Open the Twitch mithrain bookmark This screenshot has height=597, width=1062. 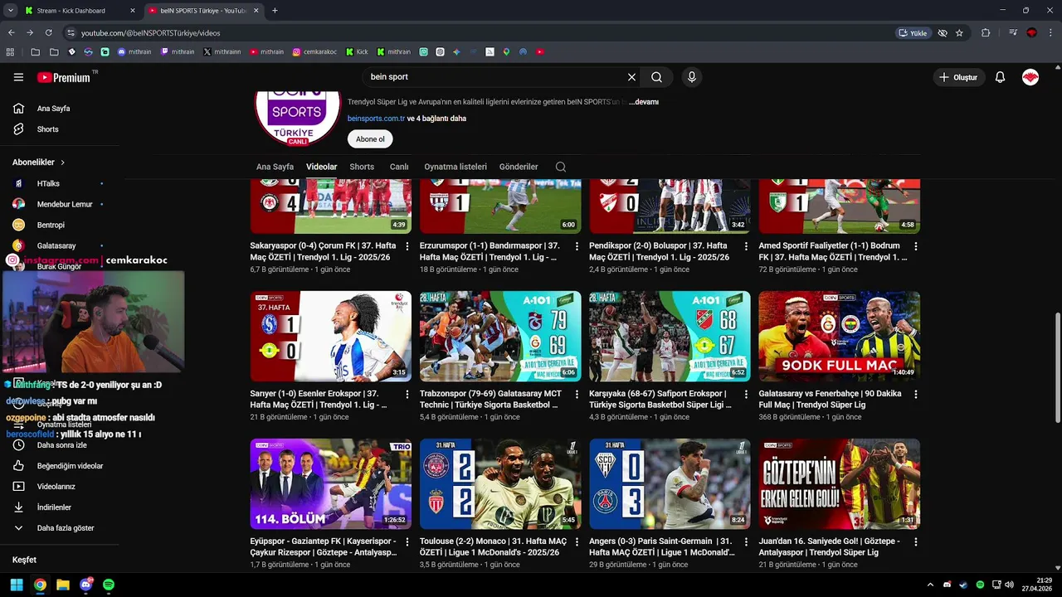(x=178, y=51)
